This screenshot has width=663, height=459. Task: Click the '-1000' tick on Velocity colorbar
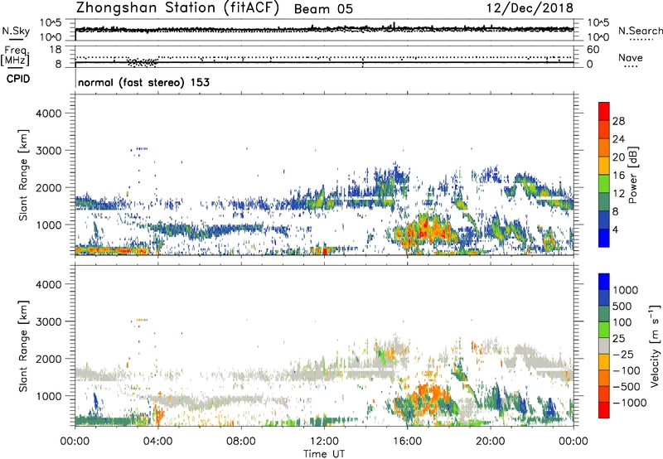[x=629, y=403]
